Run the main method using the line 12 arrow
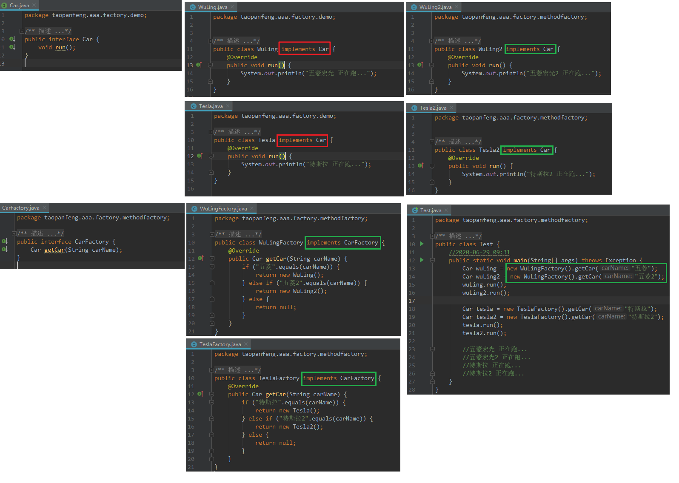Image resolution: width=679 pixels, height=483 pixels. (x=422, y=260)
